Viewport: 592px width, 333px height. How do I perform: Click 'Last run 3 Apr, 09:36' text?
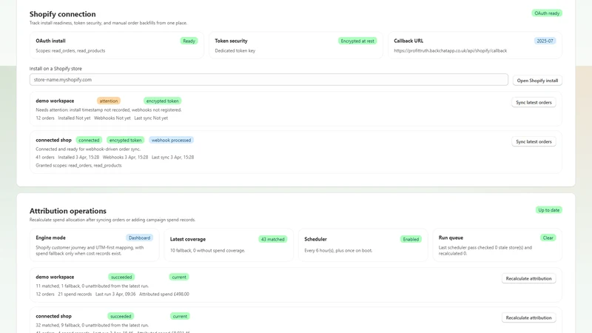[x=115, y=294]
